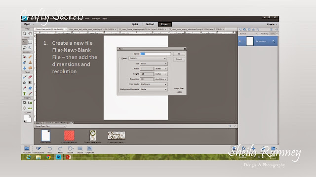Open the Height units dropdown

tap(161, 74)
